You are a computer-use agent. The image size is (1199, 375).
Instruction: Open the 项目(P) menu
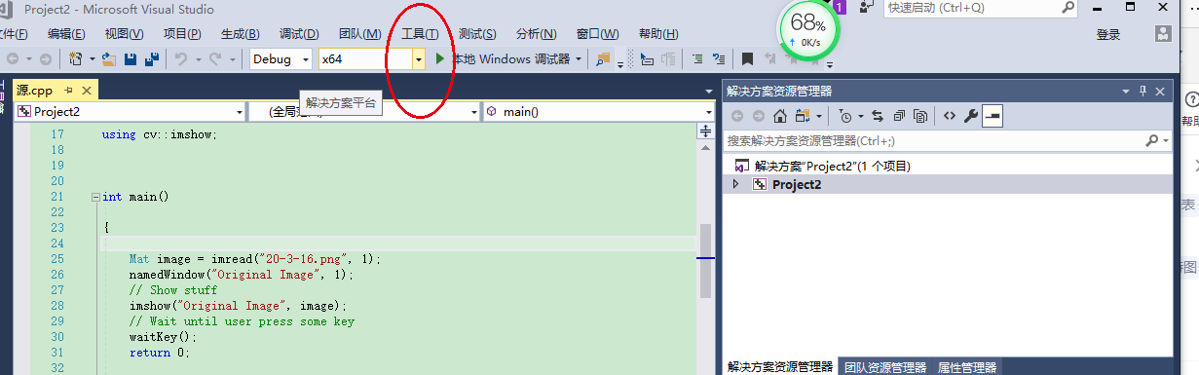pyautogui.click(x=182, y=34)
